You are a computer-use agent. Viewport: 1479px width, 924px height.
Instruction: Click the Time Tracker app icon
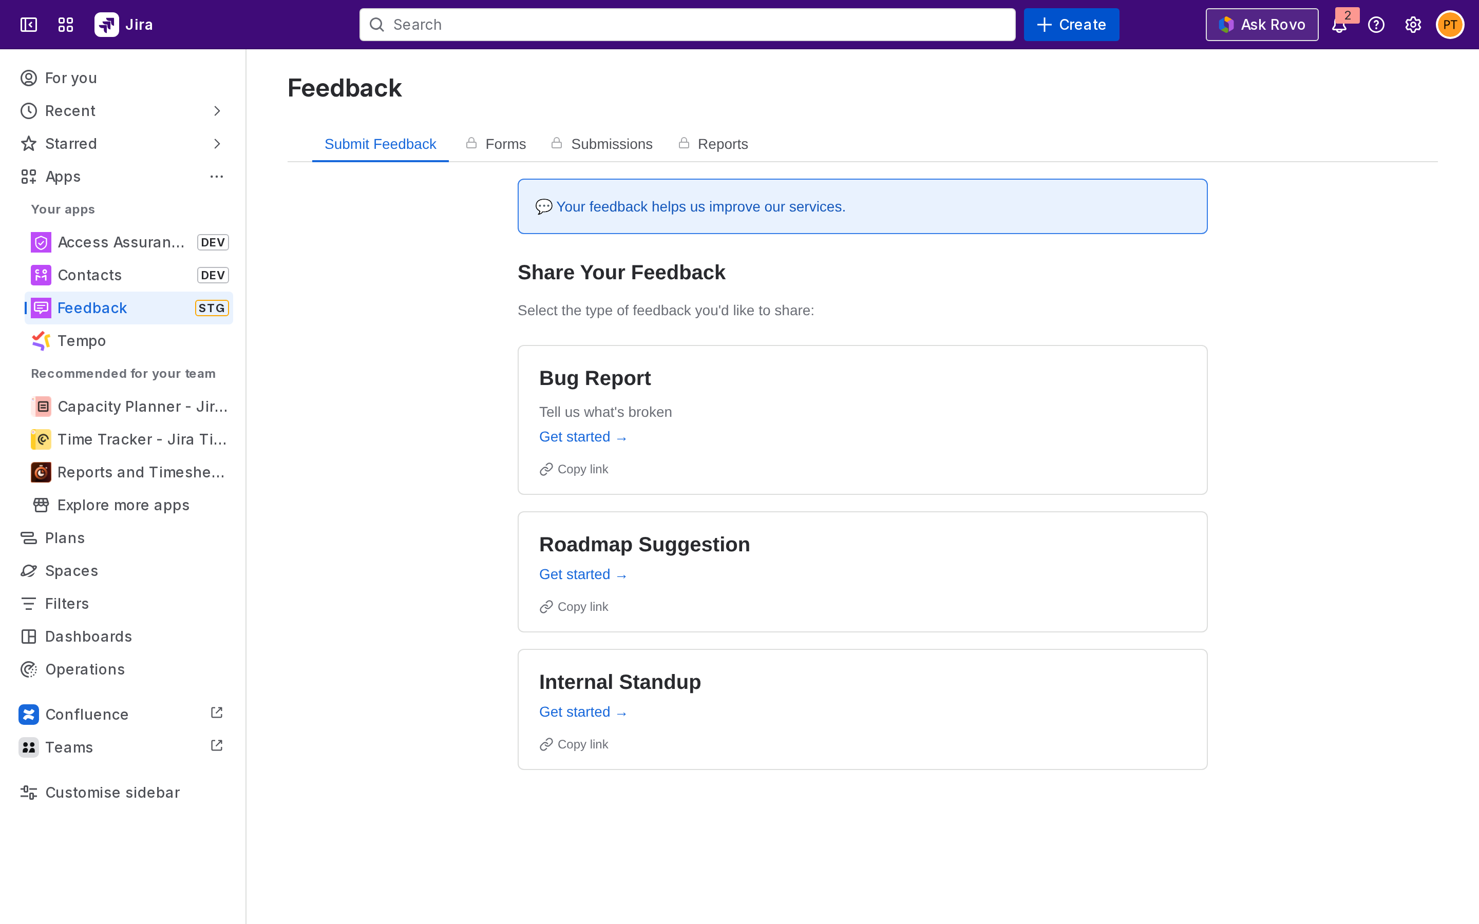pos(41,439)
